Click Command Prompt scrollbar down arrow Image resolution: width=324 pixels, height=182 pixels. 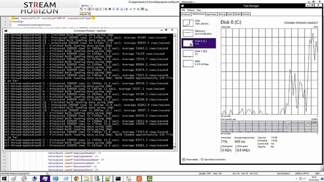[174, 148]
